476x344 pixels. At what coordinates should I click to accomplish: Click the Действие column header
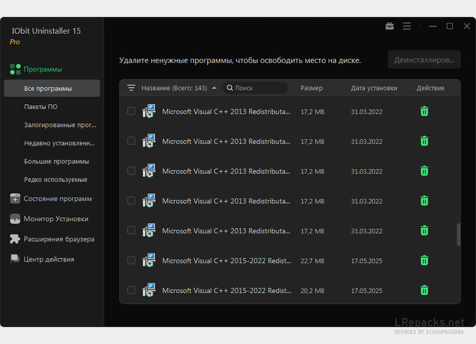click(x=431, y=88)
